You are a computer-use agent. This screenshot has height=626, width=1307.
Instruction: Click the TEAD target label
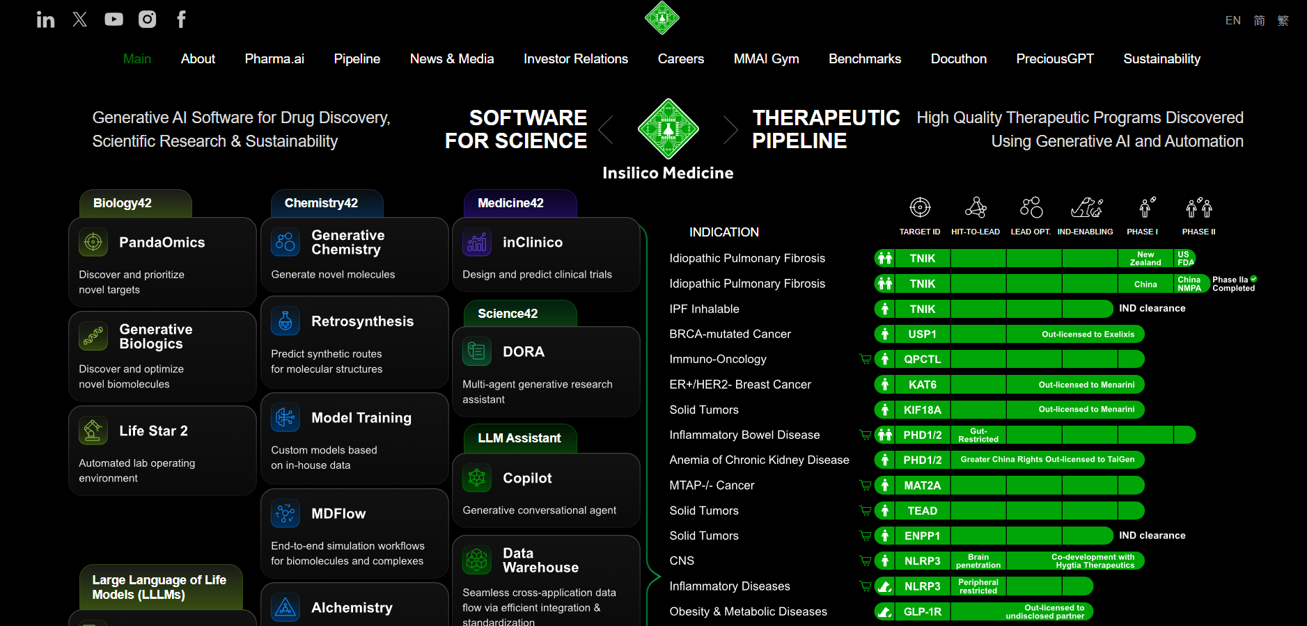pyautogui.click(x=922, y=511)
